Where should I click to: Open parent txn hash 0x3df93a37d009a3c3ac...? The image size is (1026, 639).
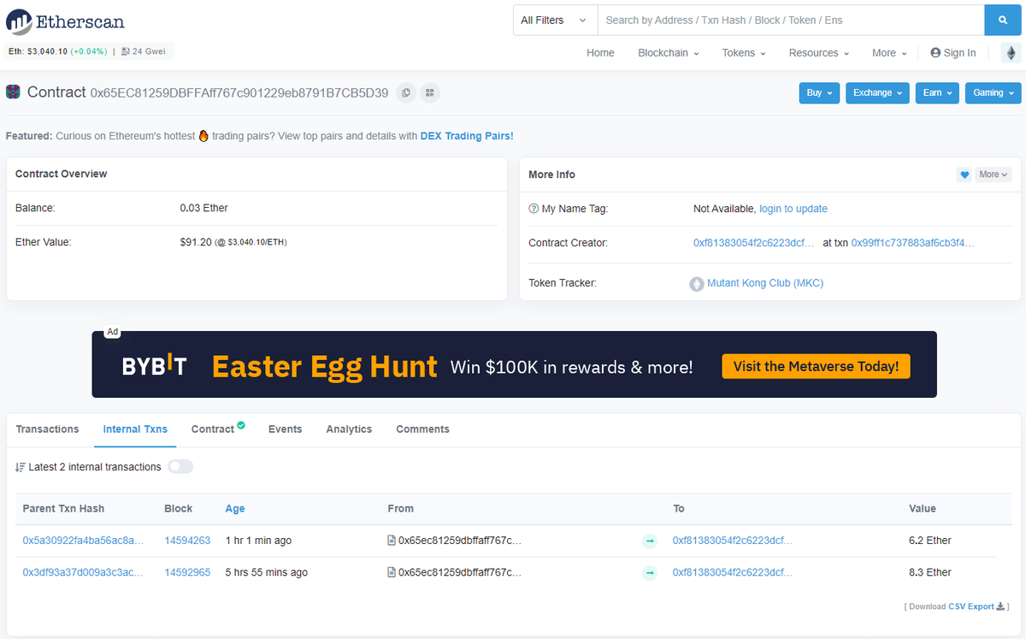(84, 572)
